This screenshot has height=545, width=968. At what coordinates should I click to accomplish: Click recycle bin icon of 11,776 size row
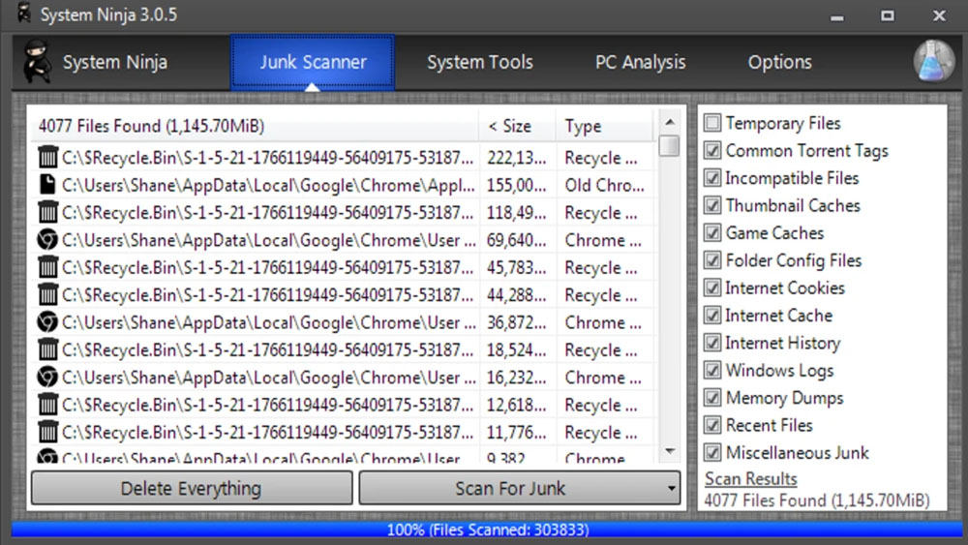(x=47, y=432)
